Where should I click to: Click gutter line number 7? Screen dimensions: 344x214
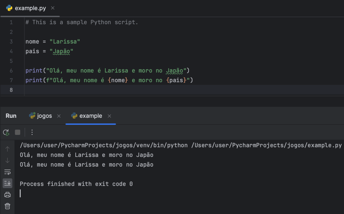11,80
